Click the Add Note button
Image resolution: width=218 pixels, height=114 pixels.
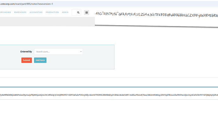[x=40, y=60]
